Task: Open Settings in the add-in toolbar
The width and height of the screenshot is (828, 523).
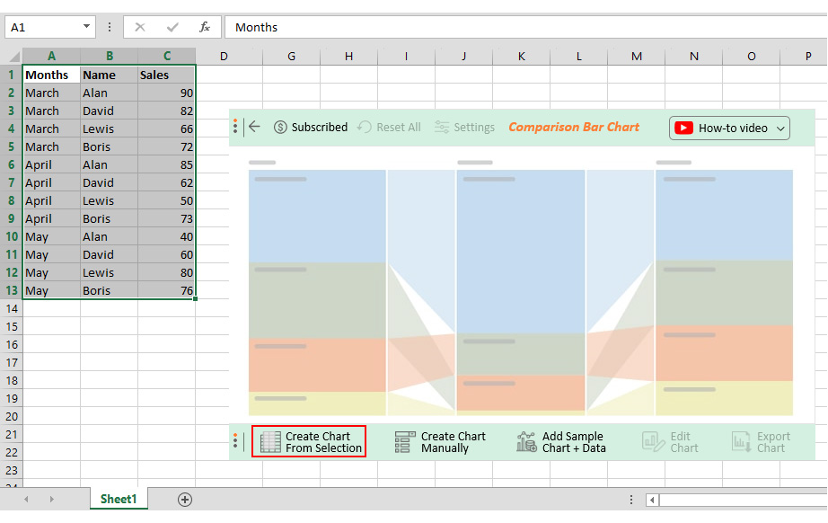Action: 464,127
